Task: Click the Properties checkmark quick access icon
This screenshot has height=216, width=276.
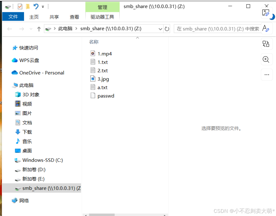Action: tap(20, 7)
